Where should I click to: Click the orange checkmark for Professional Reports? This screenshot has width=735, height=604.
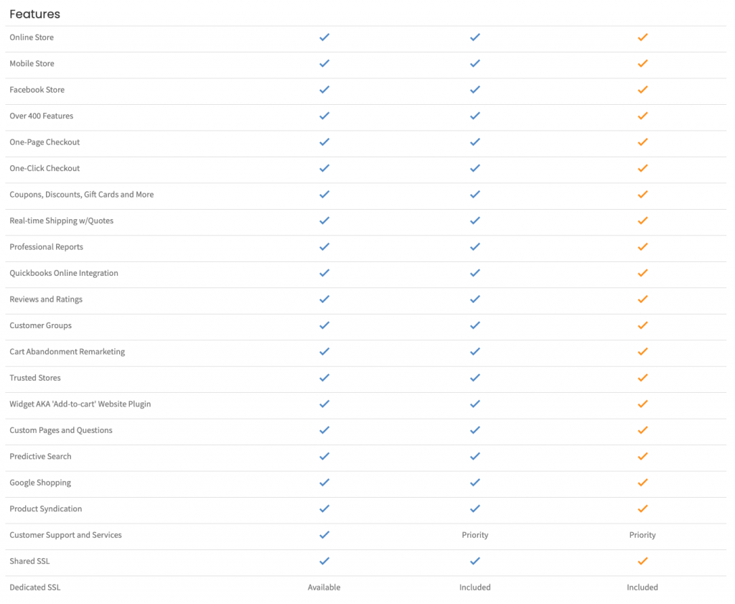pos(642,246)
